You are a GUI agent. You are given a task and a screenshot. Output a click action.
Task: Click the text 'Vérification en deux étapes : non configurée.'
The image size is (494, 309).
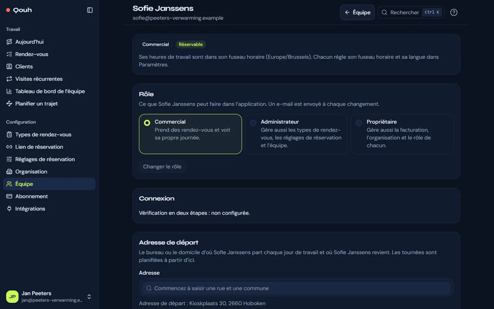click(x=195, y=213)
